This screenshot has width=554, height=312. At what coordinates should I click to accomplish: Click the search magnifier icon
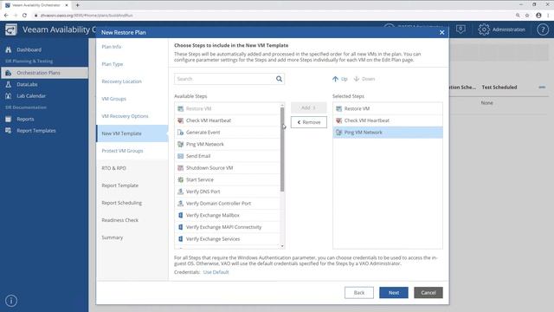click(279, 79)
